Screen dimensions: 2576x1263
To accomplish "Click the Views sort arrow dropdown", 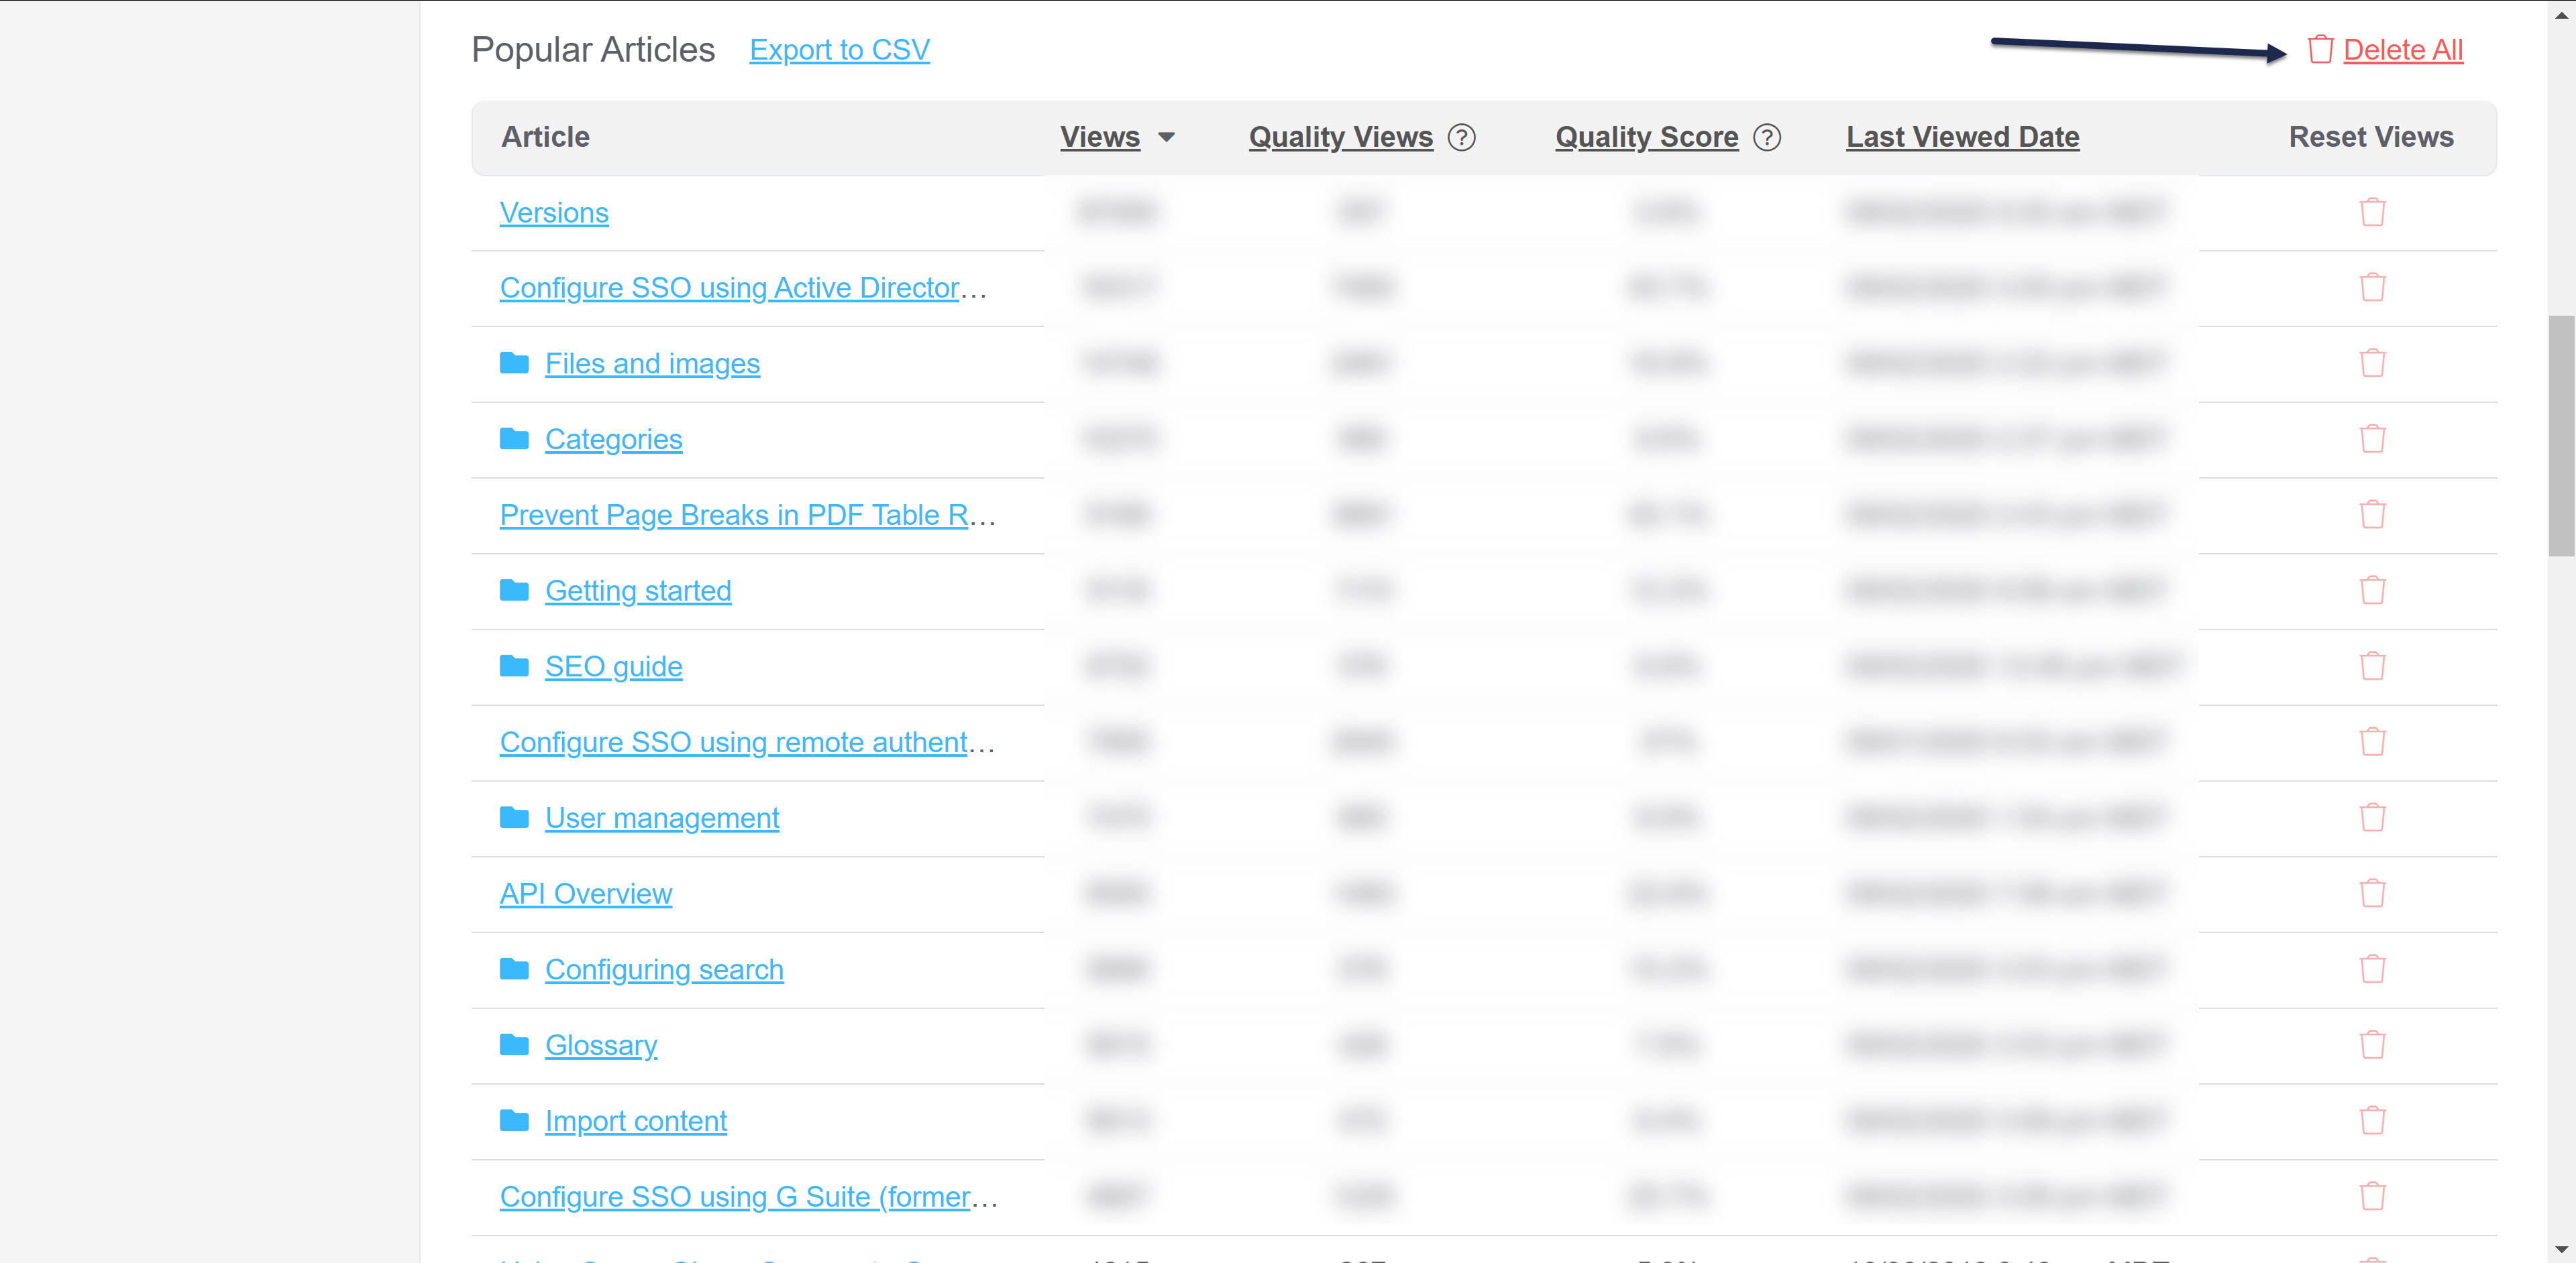I will 1166,137.
